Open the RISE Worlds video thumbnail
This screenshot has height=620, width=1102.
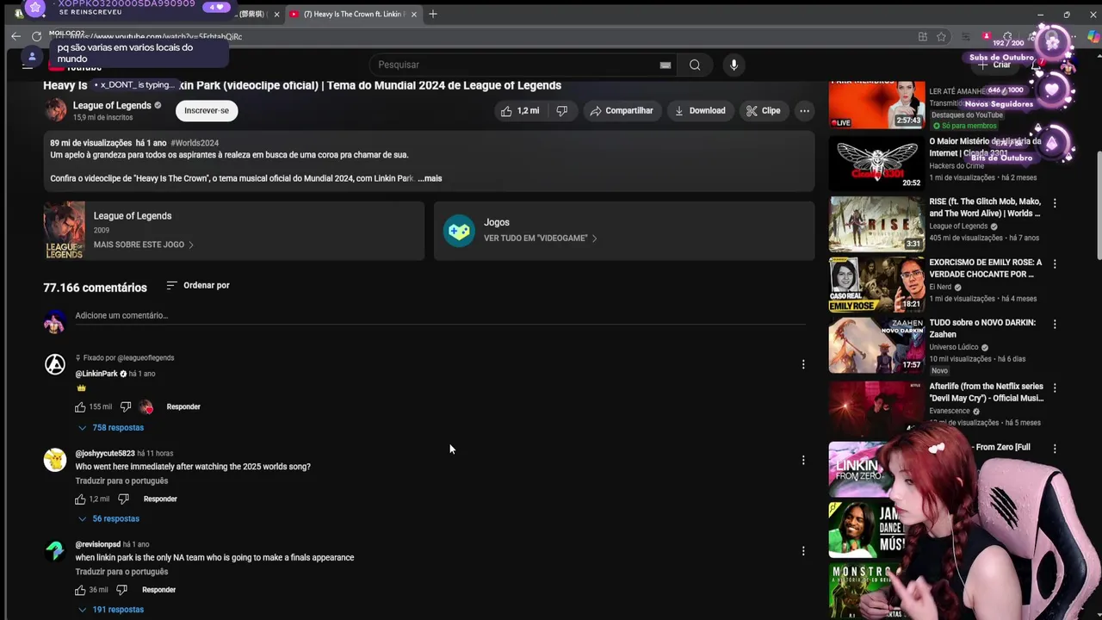pyautogui.click(x=876, y=224)
